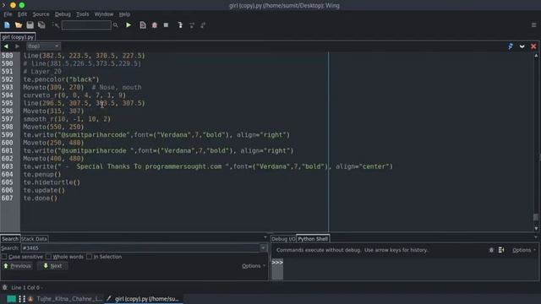Enable the Case sensitive checkbox
Viewport: 541px width, 304px height.
click(4, 257)
